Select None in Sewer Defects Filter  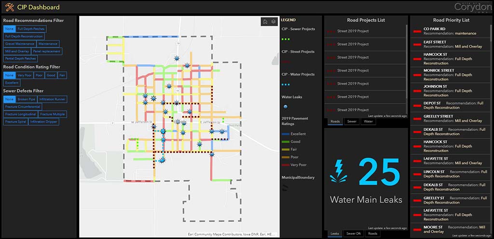click(x=9, y=99)
